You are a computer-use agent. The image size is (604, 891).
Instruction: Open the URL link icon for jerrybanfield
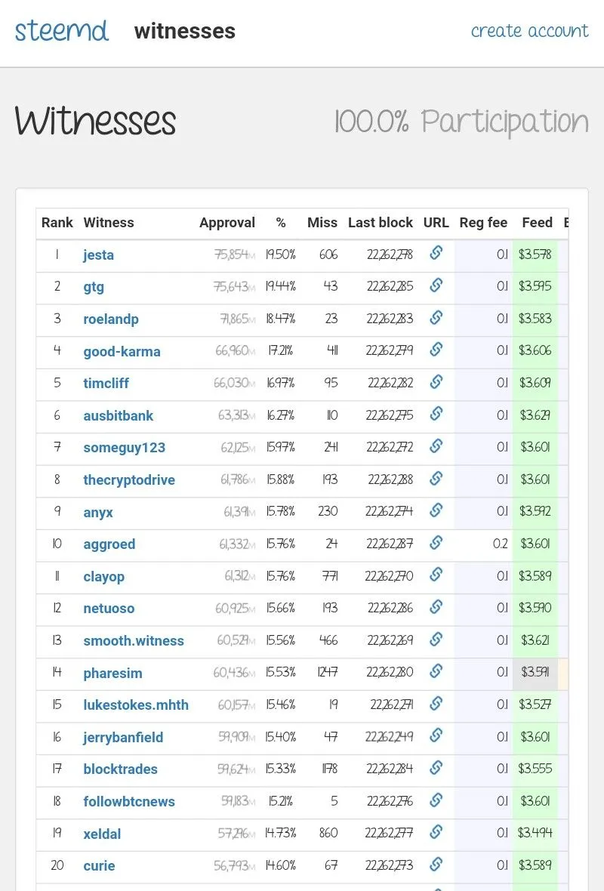coord(436,735)
